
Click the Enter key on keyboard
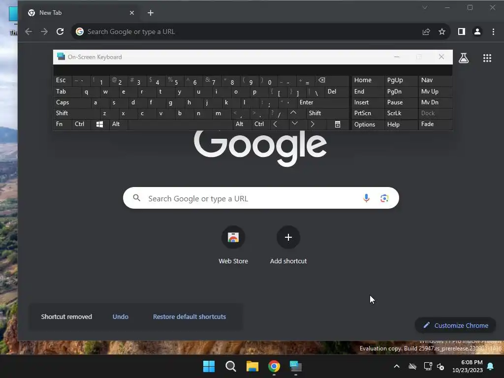click(323, 102)
